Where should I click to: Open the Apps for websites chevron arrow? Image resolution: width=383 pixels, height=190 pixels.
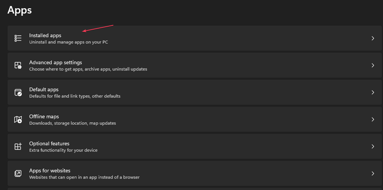point(373,173)
